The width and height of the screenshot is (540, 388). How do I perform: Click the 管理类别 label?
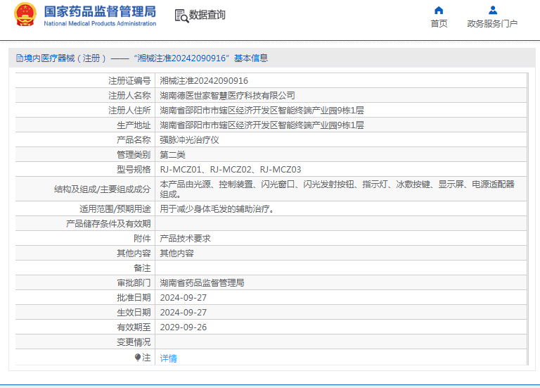pyautogui.click(x=134, y=155)
